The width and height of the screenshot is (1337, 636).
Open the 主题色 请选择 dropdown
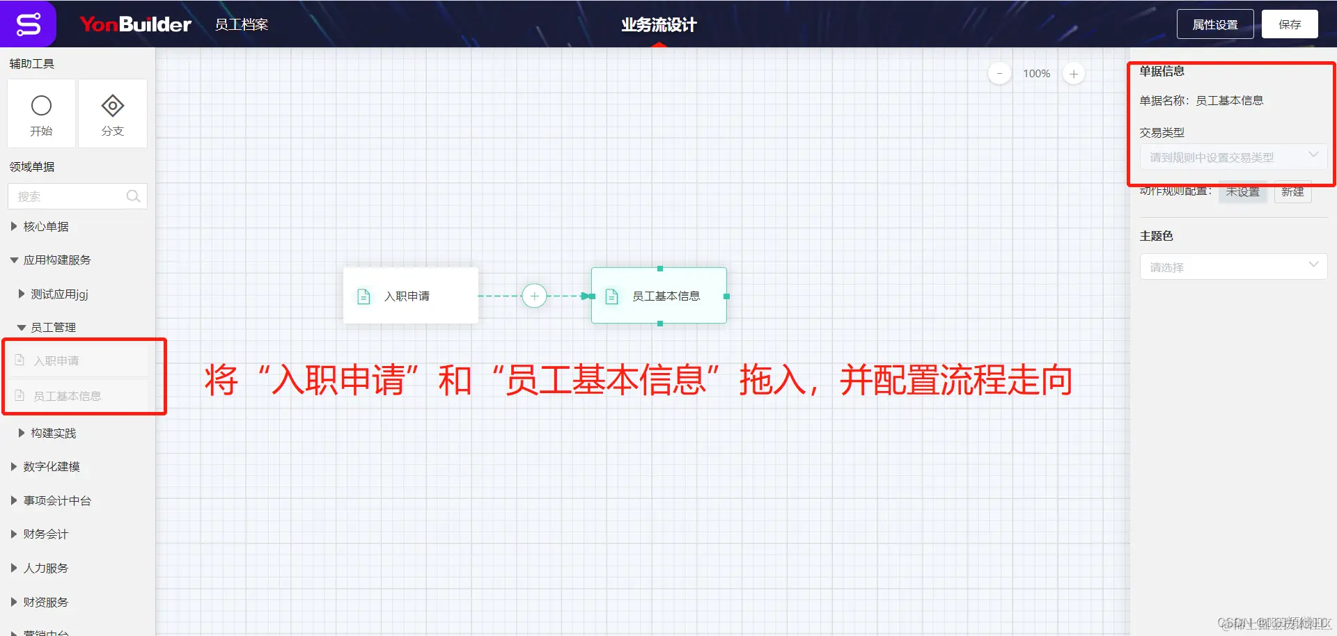[x=1233, y=267]
